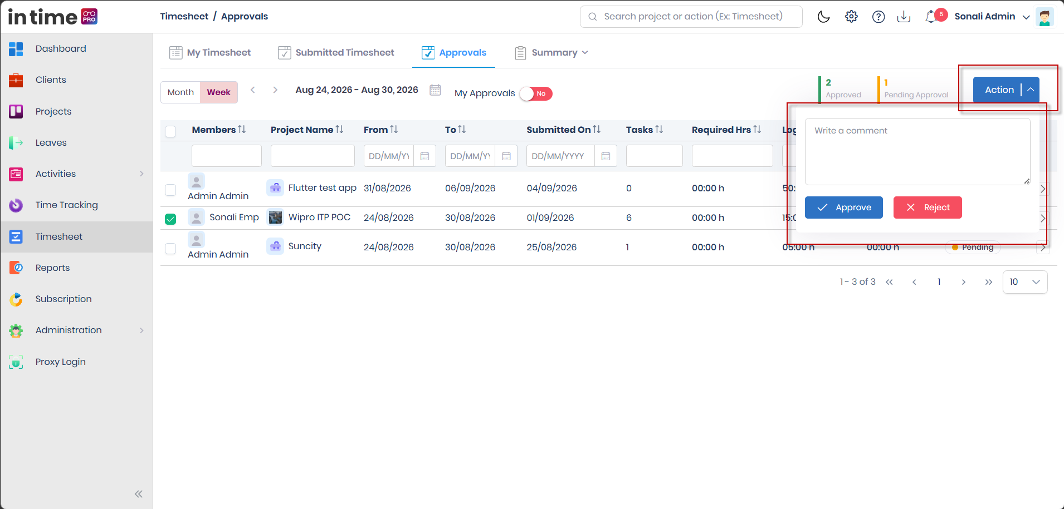Expand Activities submenu in sidebar
Image resolution: width=1064 pixels, height=509 pixels.
(141, 174)
